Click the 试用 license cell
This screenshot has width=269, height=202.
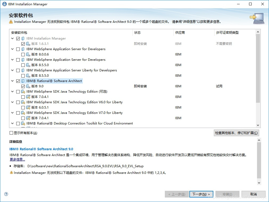click(x=219, y=86)
